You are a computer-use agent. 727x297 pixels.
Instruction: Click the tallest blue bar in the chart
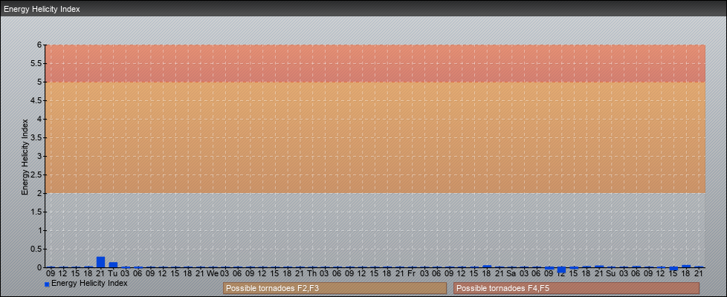coord(100,262)
